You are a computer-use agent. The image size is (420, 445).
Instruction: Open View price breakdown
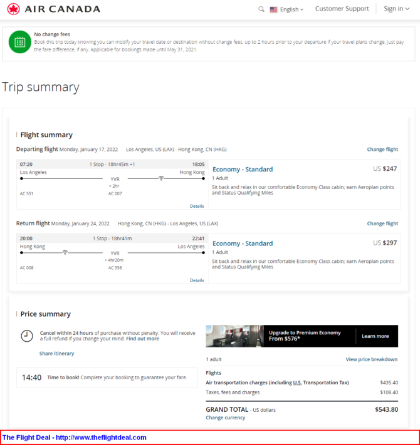tap(371, 359)
